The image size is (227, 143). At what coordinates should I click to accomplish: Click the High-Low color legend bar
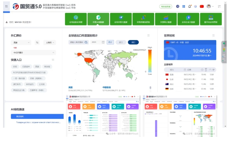pos(149,61)
